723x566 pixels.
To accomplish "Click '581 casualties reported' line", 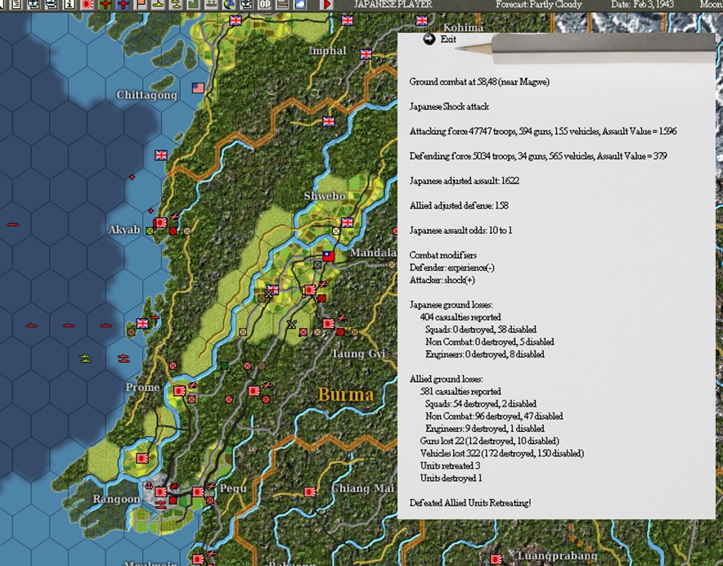I will 460,392.
